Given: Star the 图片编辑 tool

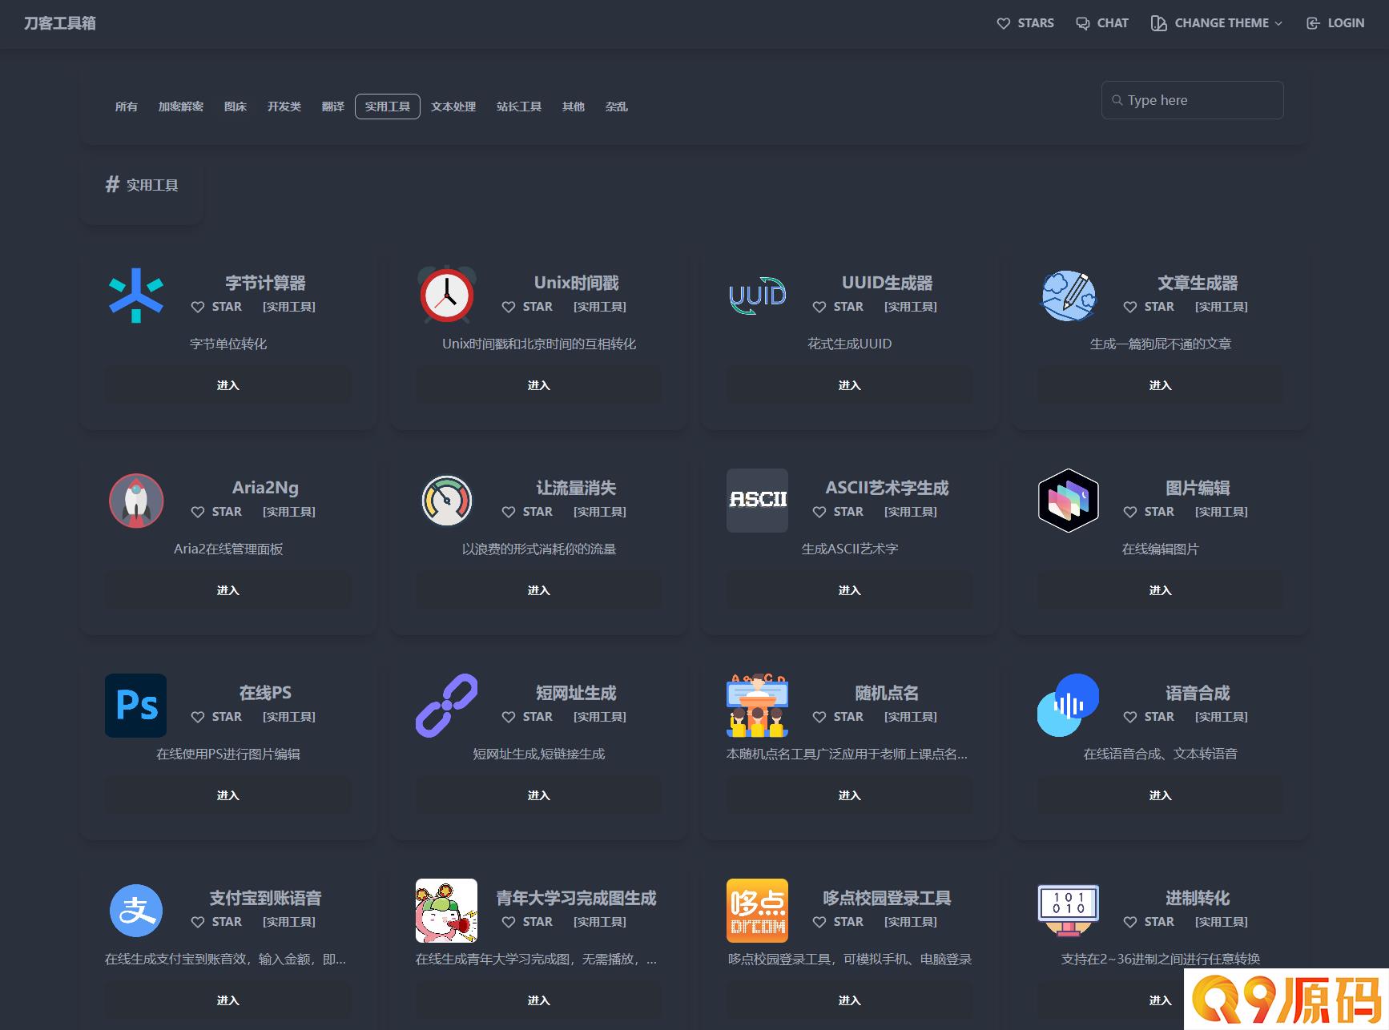Looking at the screenshot, I should point(1149,512).
